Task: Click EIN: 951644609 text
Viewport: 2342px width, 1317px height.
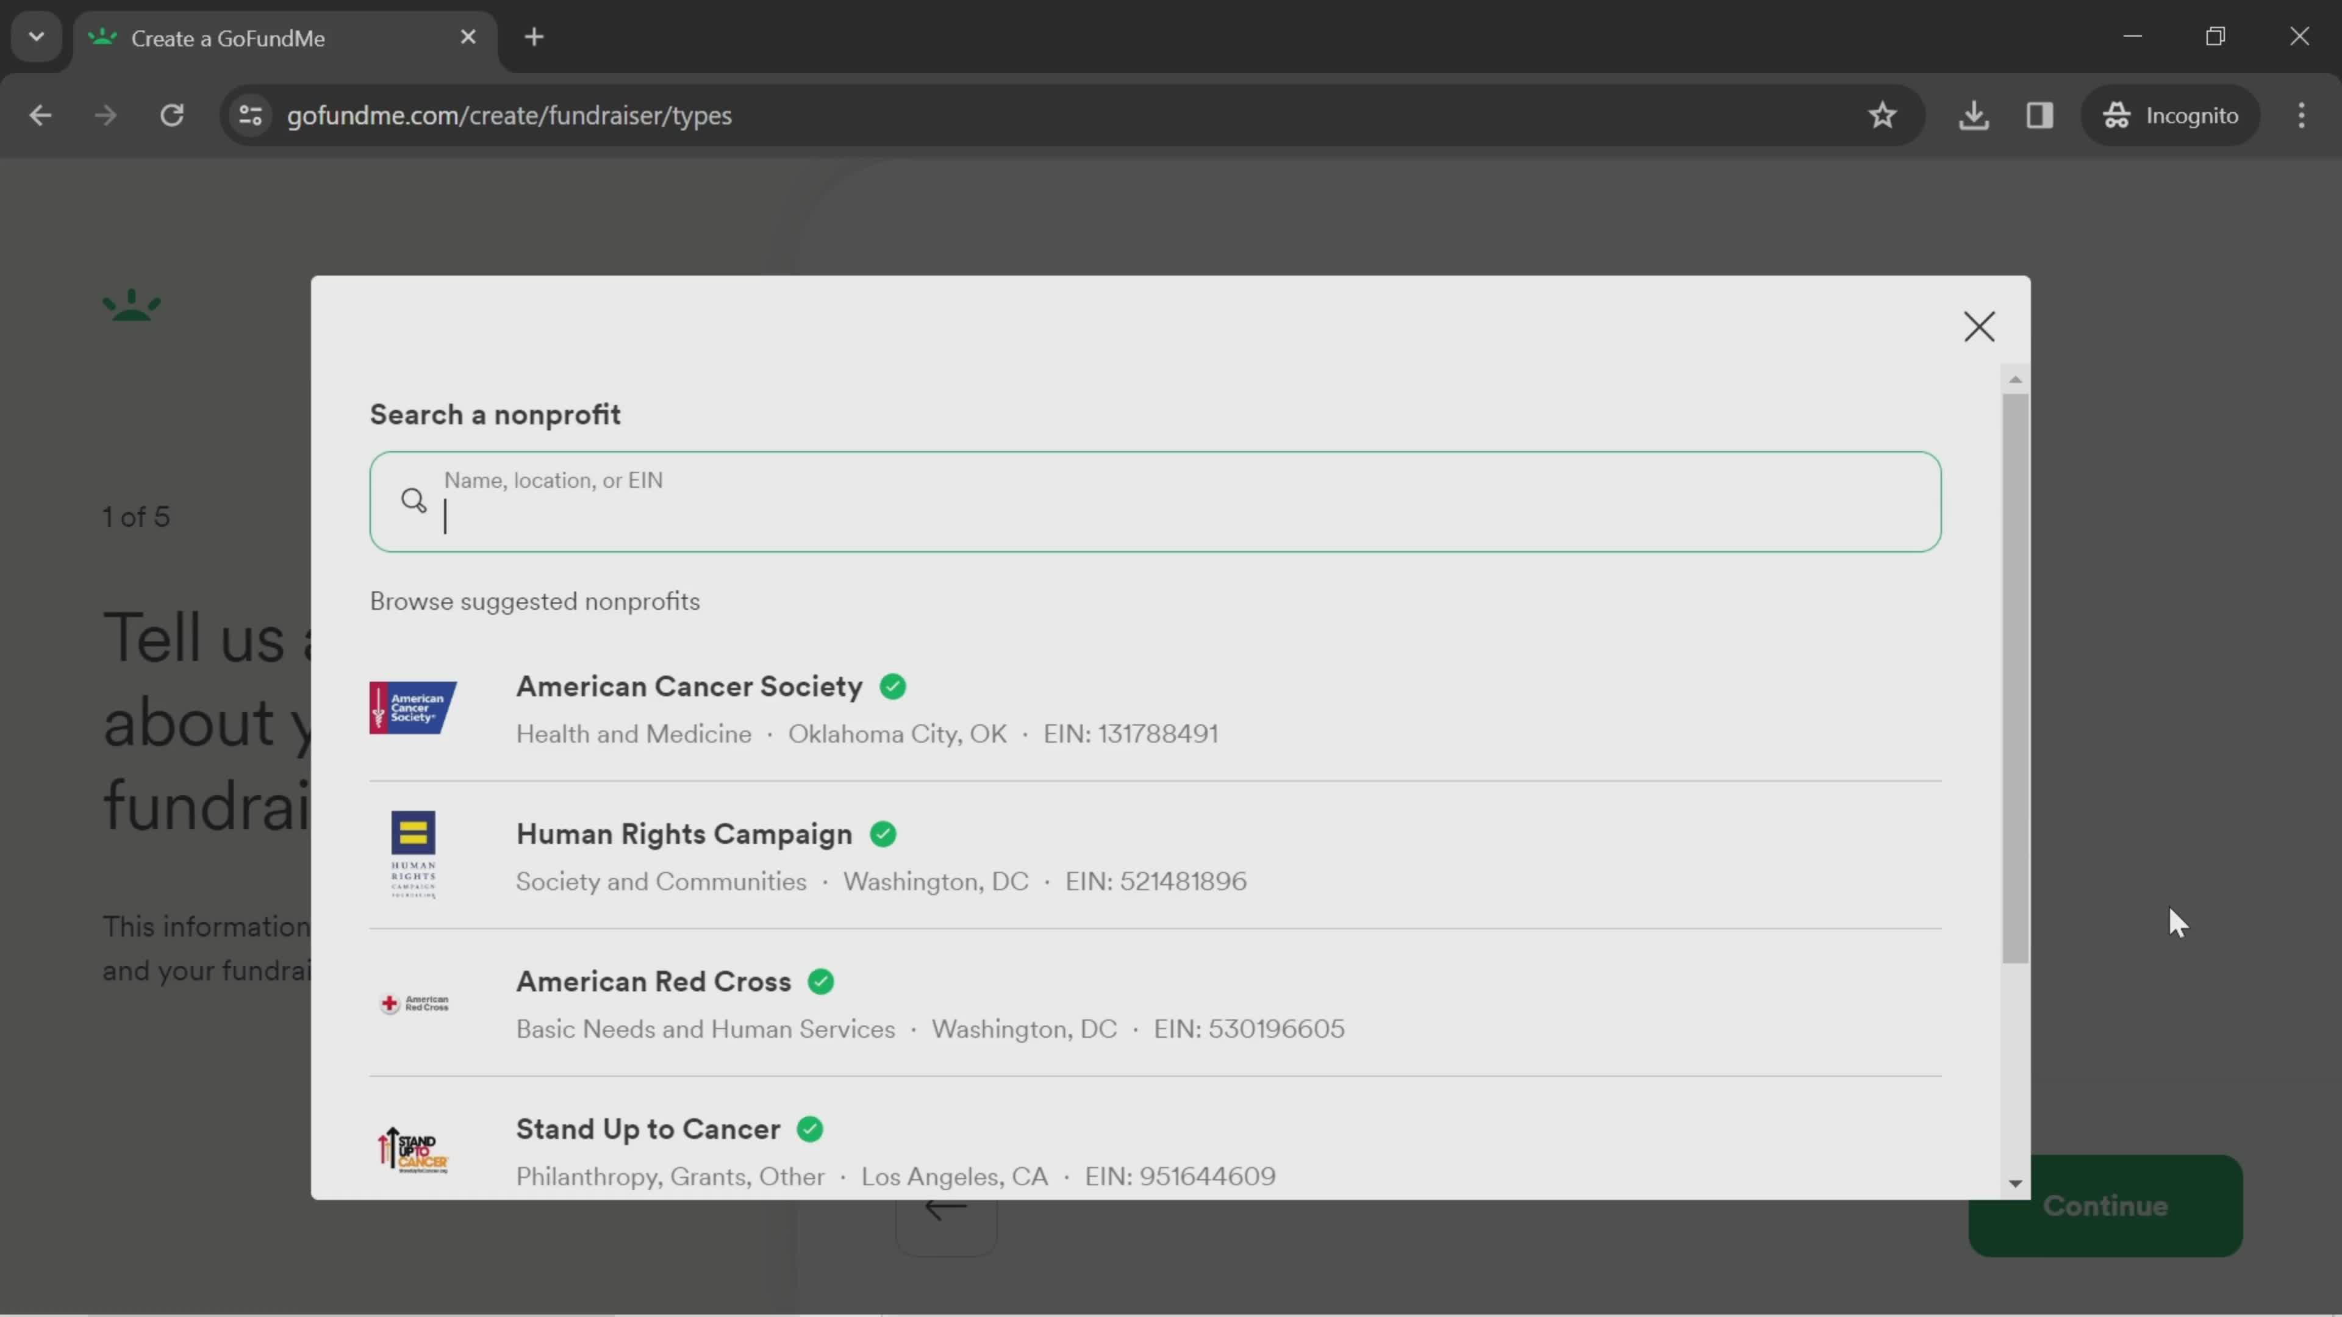Action: pos(1180,1177)
